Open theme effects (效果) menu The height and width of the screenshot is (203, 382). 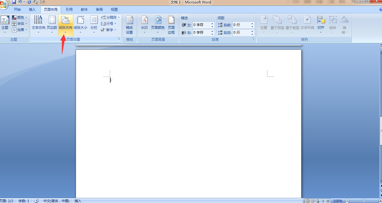pos(20,30)
